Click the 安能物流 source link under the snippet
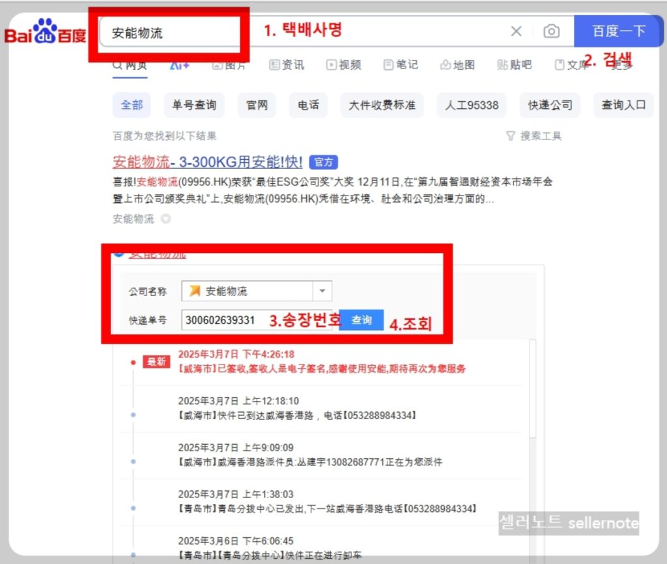 point(133,219)
